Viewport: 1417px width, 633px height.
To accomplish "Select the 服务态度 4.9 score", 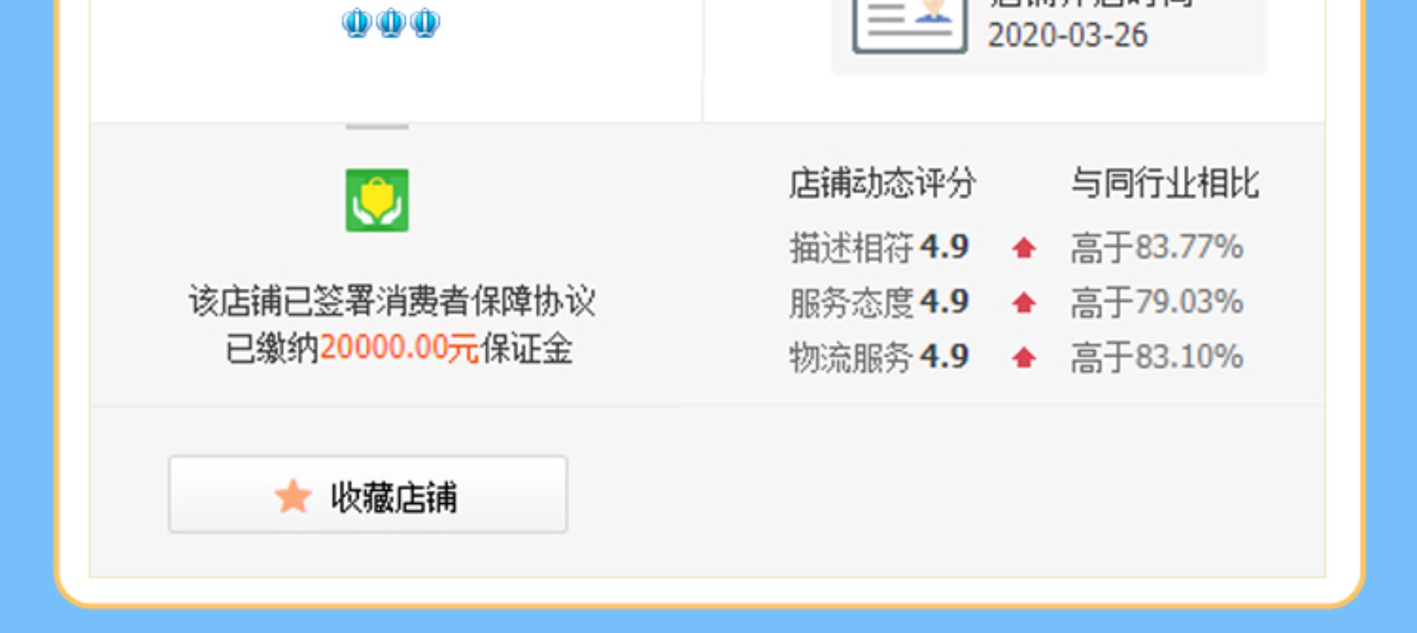I will [879, 302].
